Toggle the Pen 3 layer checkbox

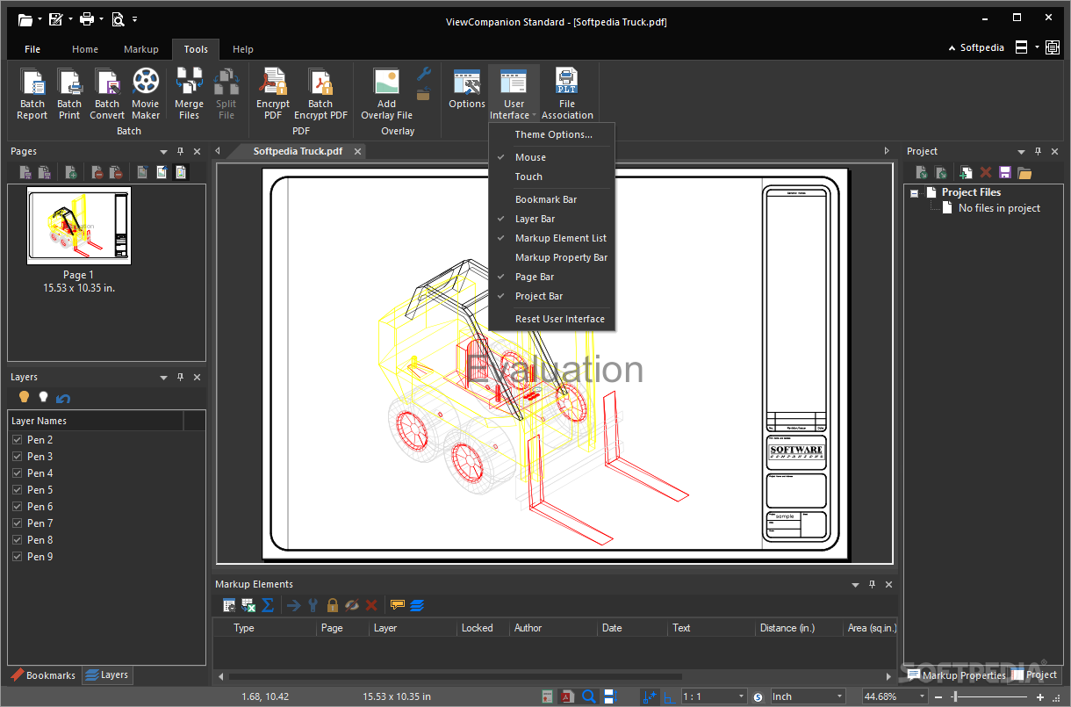pos(17,457)
